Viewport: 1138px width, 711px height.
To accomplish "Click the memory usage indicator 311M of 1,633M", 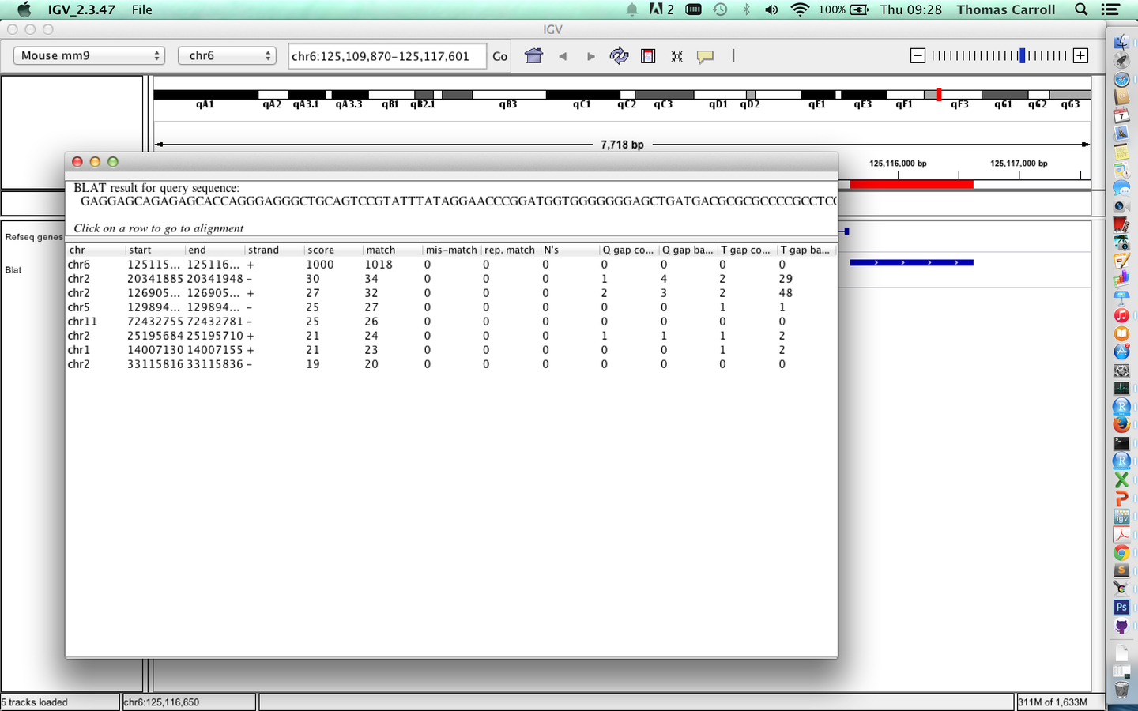I will click(x=1052, y=702).
